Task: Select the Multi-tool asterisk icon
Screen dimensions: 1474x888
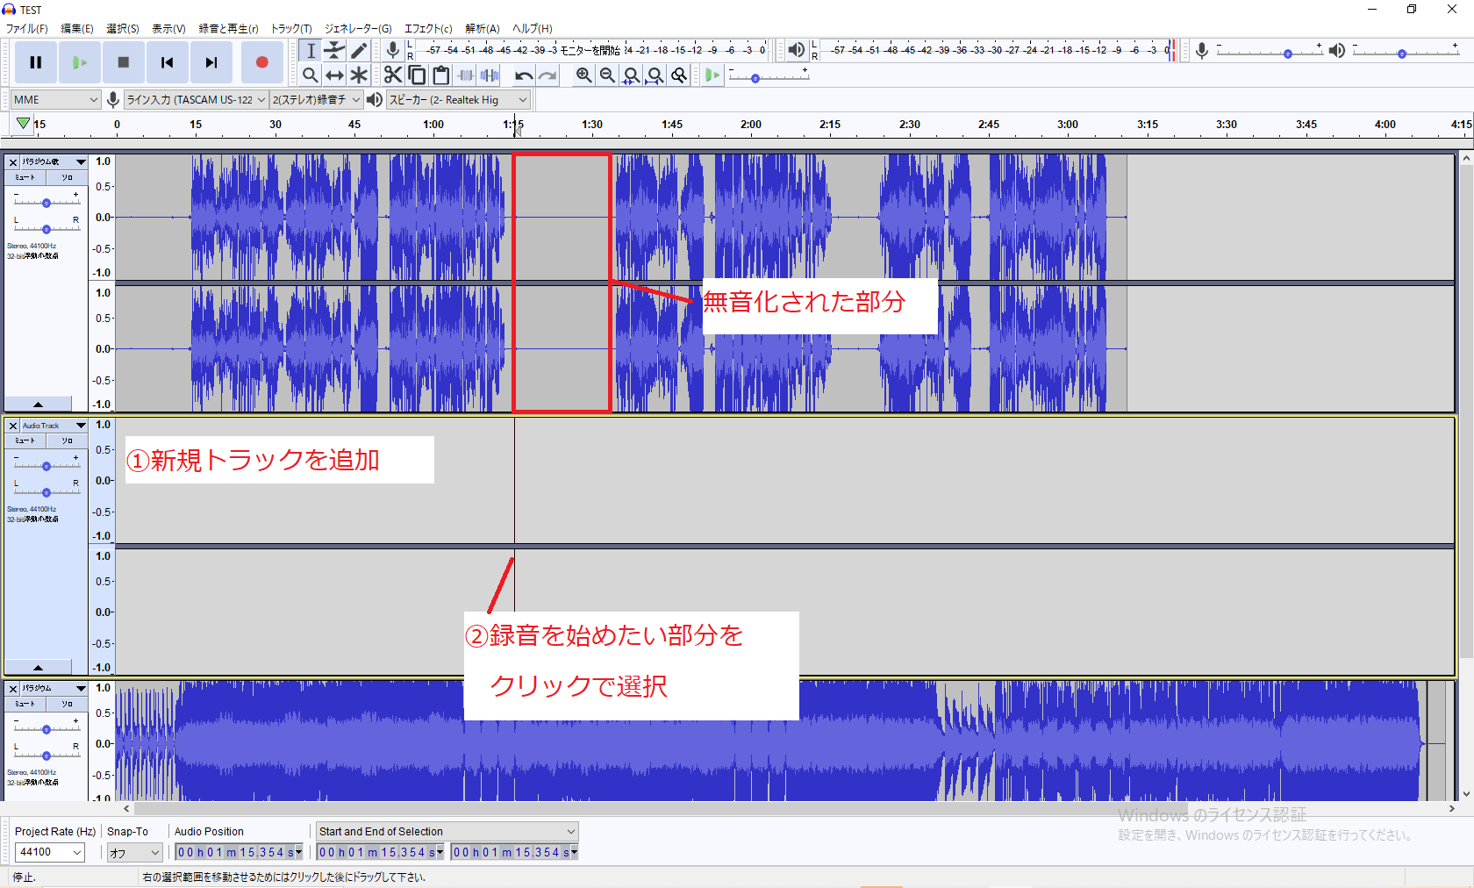Action: (359, 75)
